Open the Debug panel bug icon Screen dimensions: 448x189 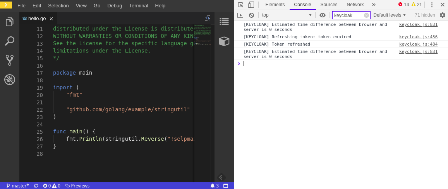(10, 80)
